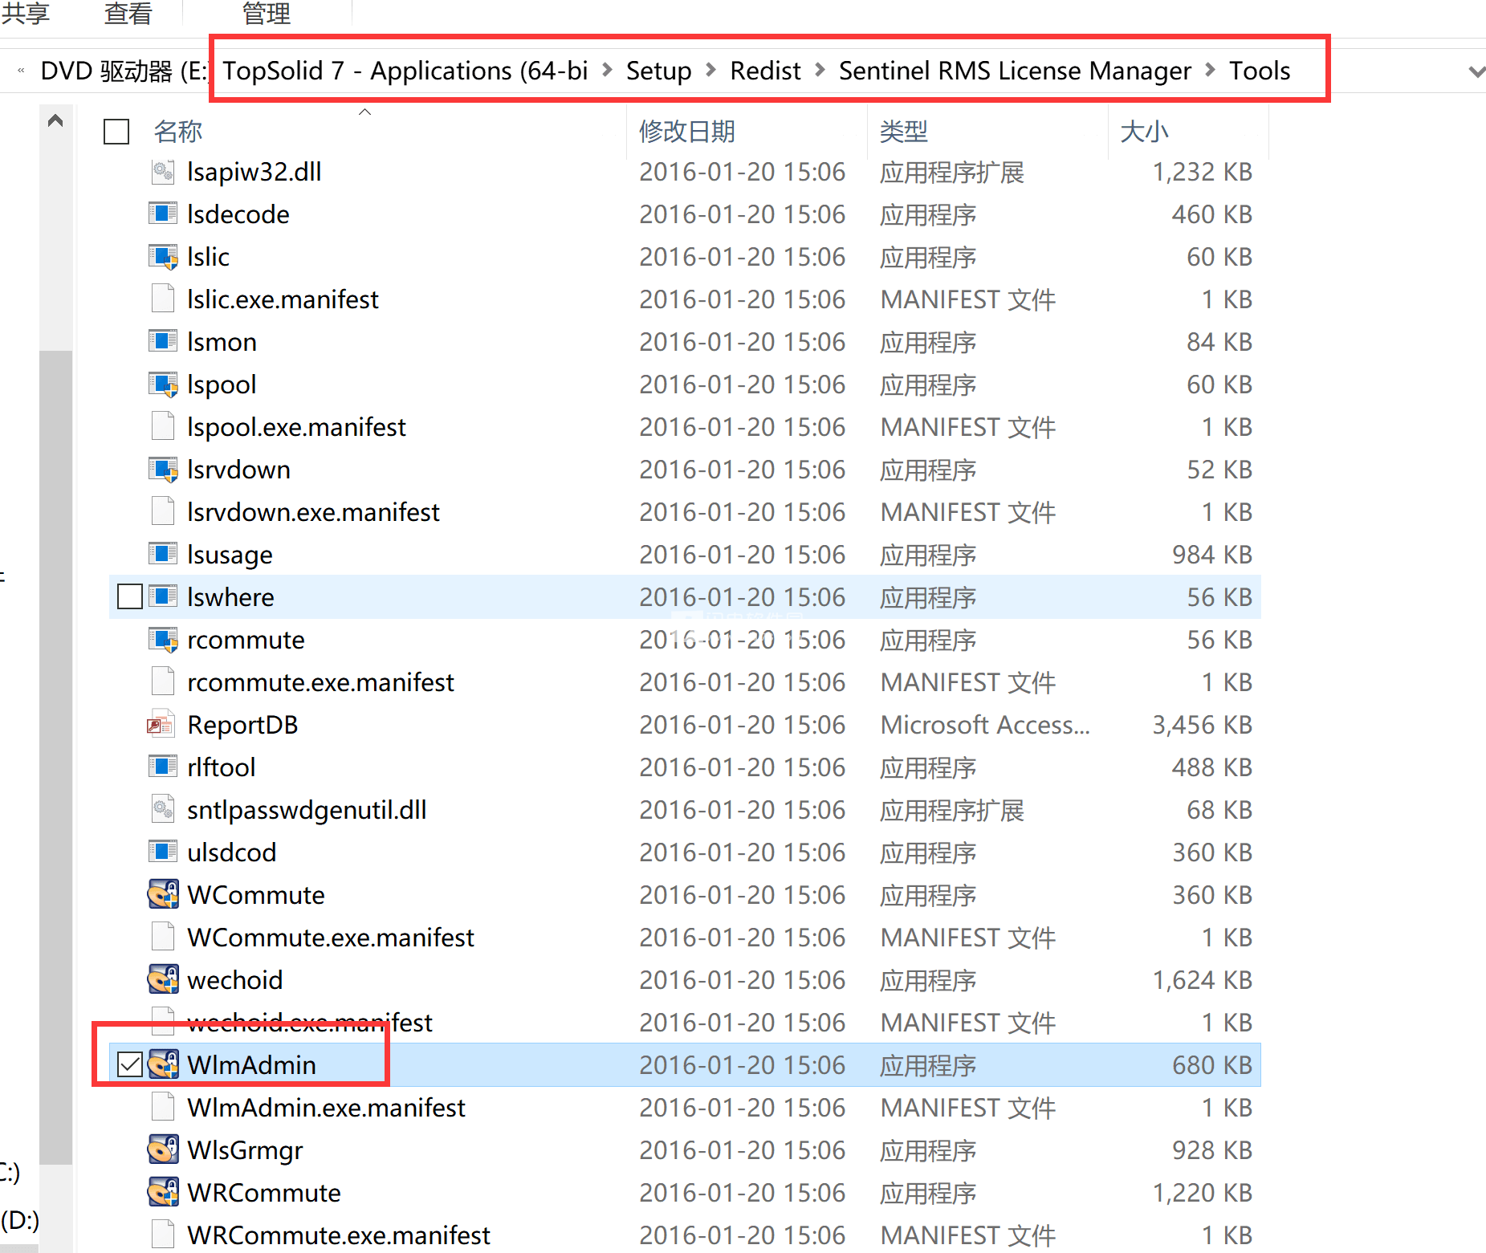Select the lsdecode application icon
Image resolution: width=1486 pixels, height=1253 pixels.
tap(163, 214)
